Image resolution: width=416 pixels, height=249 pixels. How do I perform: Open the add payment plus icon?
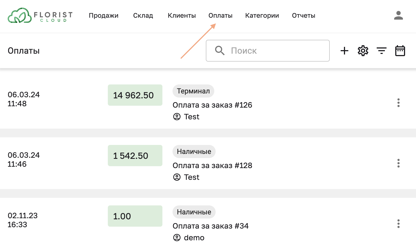[344, 51]
